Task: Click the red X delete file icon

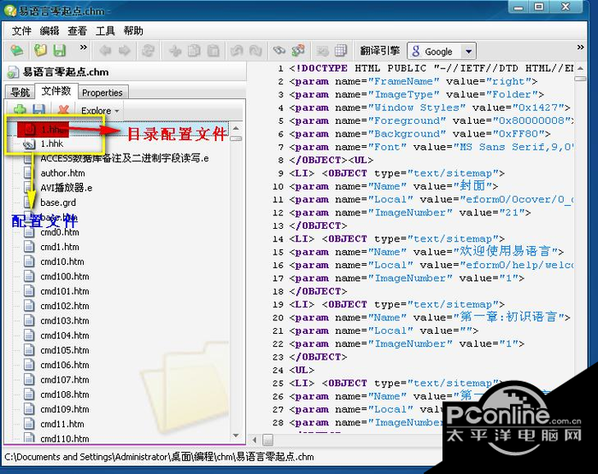Action: (62, 110)
